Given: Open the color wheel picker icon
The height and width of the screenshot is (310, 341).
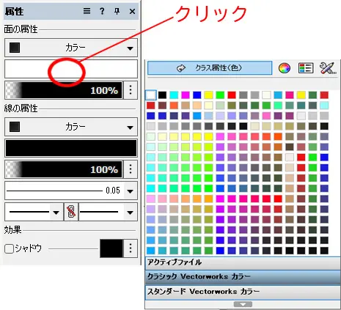Looking at the screenshot, I should [x=285, y=68].
